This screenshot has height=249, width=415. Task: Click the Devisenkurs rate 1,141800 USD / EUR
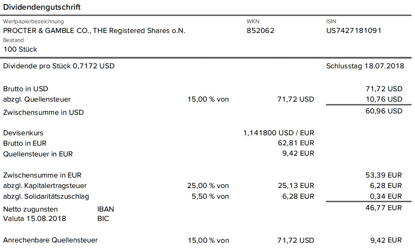279,133
